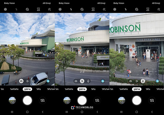Image resolution: width=164 pixels, height=115 pixels.
Task: Open timer options in zoomed-in telephoto screenshot
Action: click(x=137, y=9)
